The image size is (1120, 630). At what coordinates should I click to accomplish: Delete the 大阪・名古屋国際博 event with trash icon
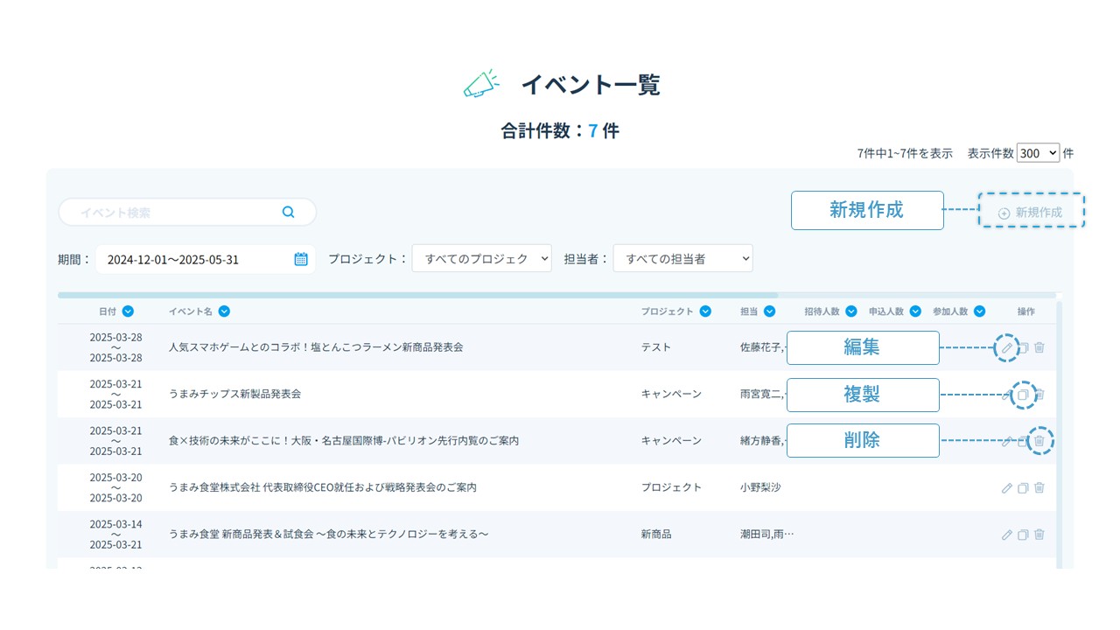[x=1039, y=441]
